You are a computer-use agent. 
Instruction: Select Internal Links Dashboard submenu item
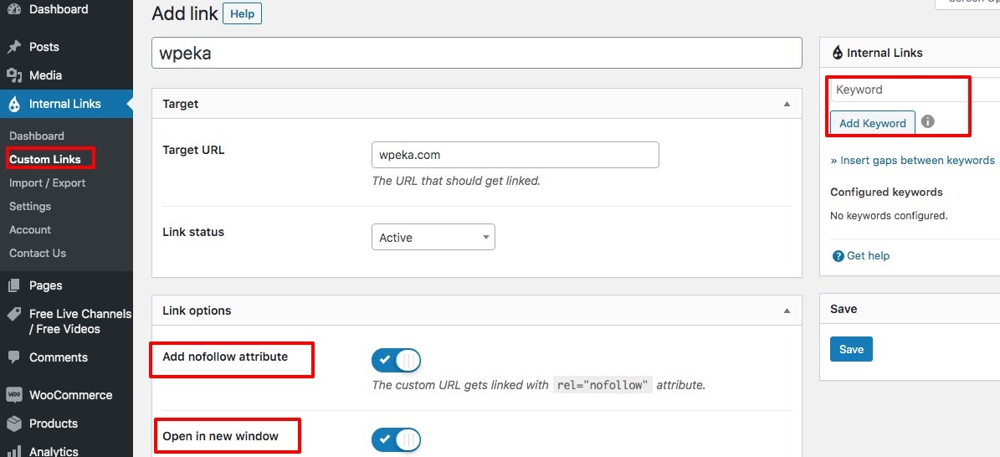tap(36, 136)
